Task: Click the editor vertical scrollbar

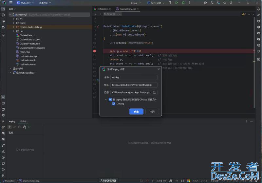Action: 254,63
